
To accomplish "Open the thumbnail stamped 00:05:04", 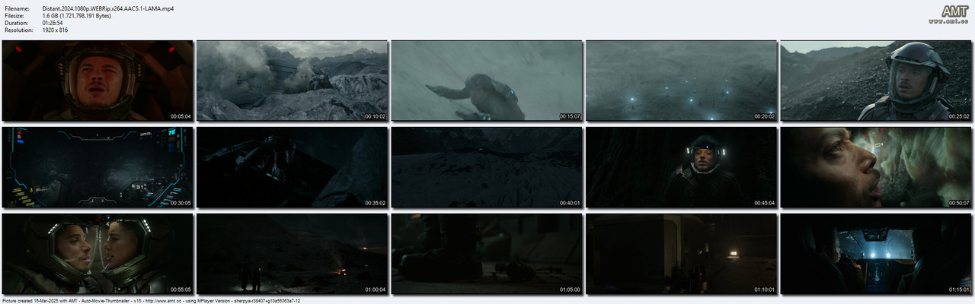I will coord(97,81).
